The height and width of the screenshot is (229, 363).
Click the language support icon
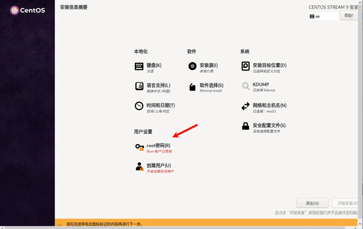click(139, 86)
